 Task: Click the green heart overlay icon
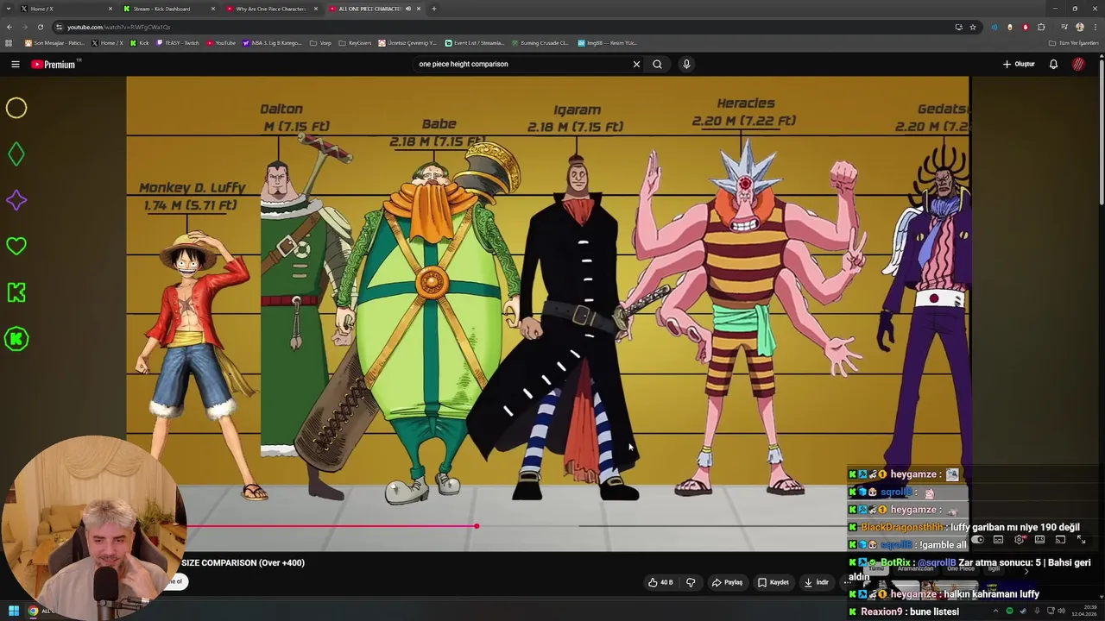click(16, 246)
